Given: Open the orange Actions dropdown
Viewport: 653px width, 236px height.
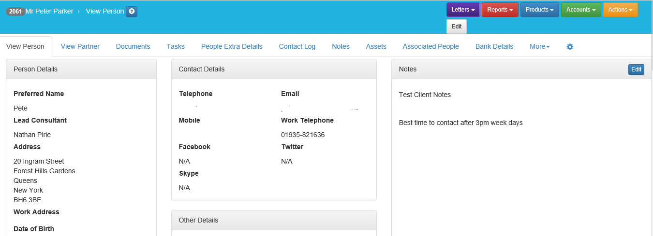Looking at the screenshot, I should click(x=620, y=10).
